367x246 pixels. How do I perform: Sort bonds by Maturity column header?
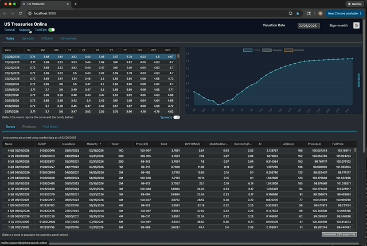93,144
